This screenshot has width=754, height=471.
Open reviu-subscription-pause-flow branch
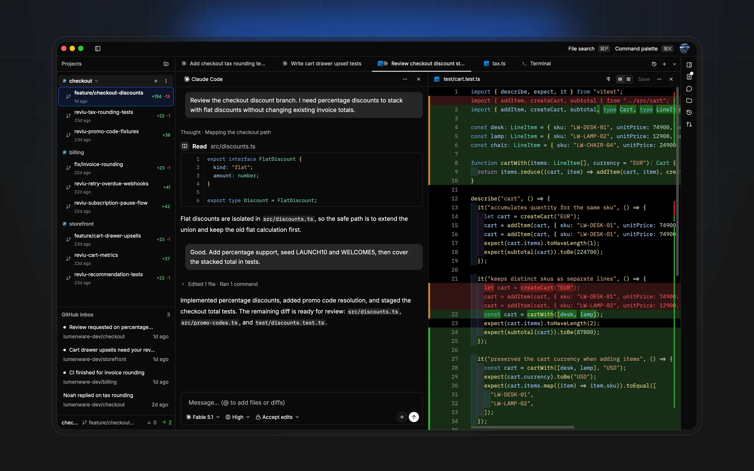(116, 207)
